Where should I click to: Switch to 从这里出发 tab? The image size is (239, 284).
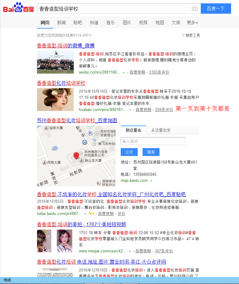tap(161, 130)
